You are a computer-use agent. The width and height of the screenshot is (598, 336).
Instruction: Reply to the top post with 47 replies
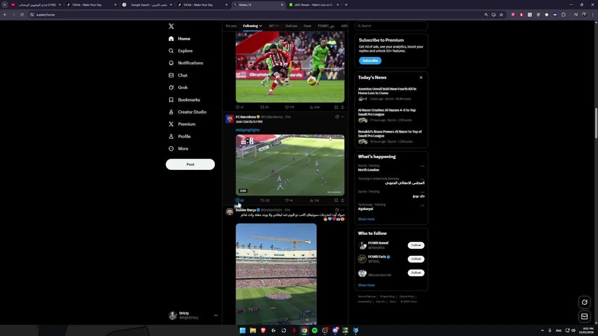click(x=240, y=107)
